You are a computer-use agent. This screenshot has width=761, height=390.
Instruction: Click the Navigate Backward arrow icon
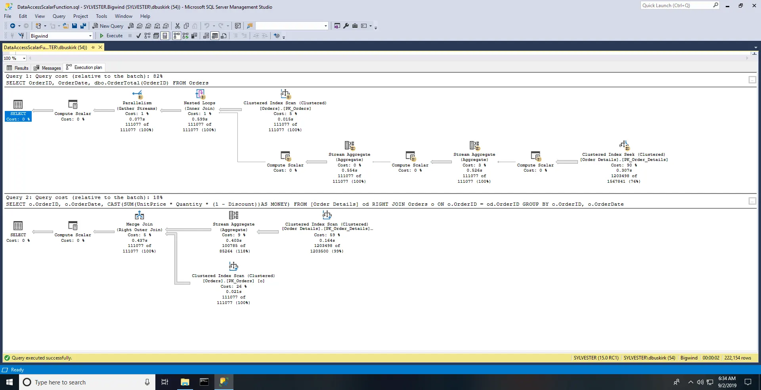13,26
